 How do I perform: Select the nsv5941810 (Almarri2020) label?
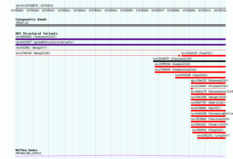pos(209,124)
